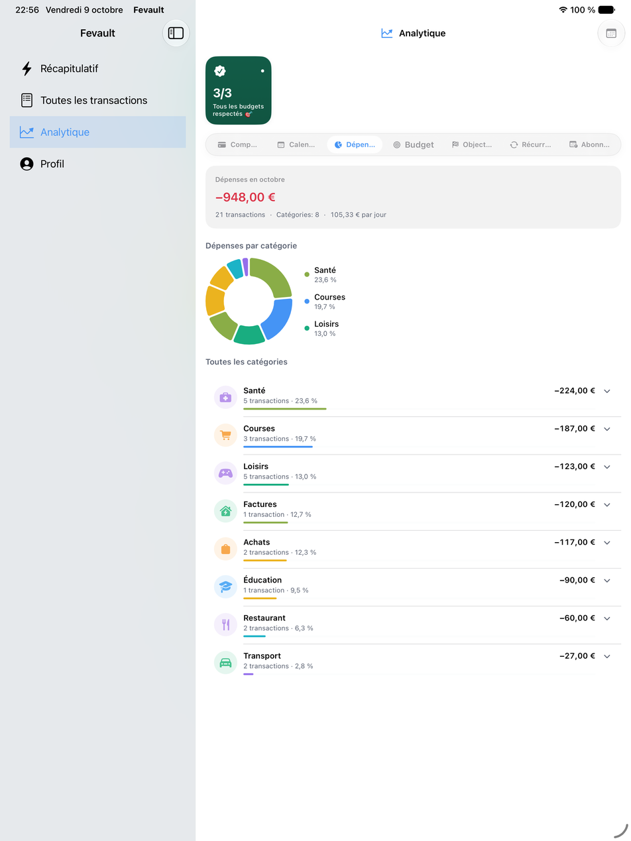The image size is (631, 841).
Task: Click the Transport purple progress bar
Action: point(249,674)
